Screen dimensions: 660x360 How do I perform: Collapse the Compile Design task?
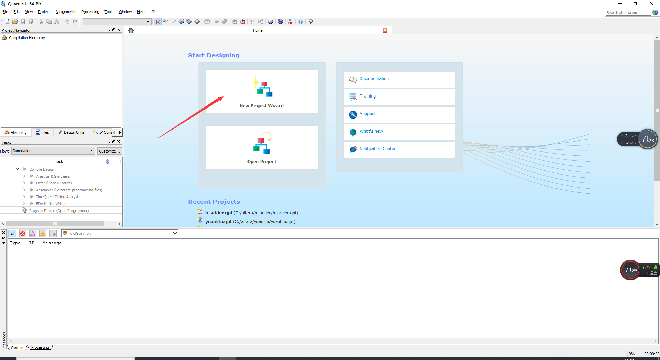tap(18, 169)
